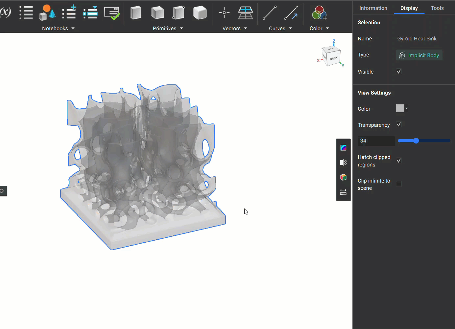Select the box from corner points icon
455x329 pixels.
pyautogui.click(x=179, y=13)
